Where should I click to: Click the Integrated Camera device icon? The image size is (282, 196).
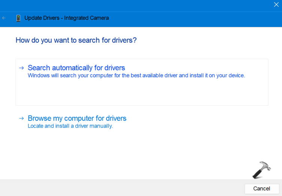tap(18, 18)
